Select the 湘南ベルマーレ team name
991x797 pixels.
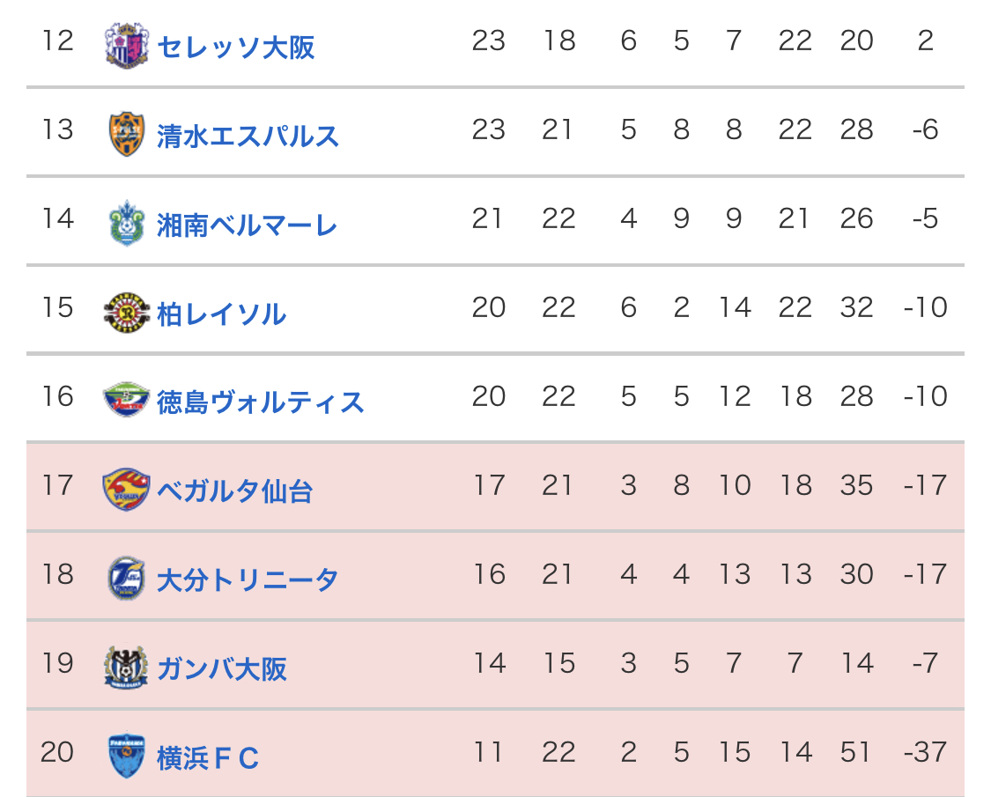248,225
